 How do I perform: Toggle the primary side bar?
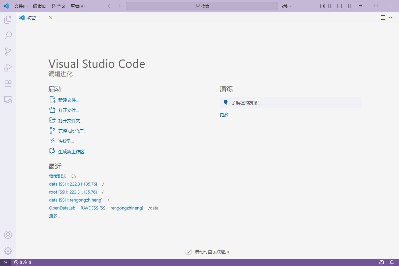click(331, 6)
